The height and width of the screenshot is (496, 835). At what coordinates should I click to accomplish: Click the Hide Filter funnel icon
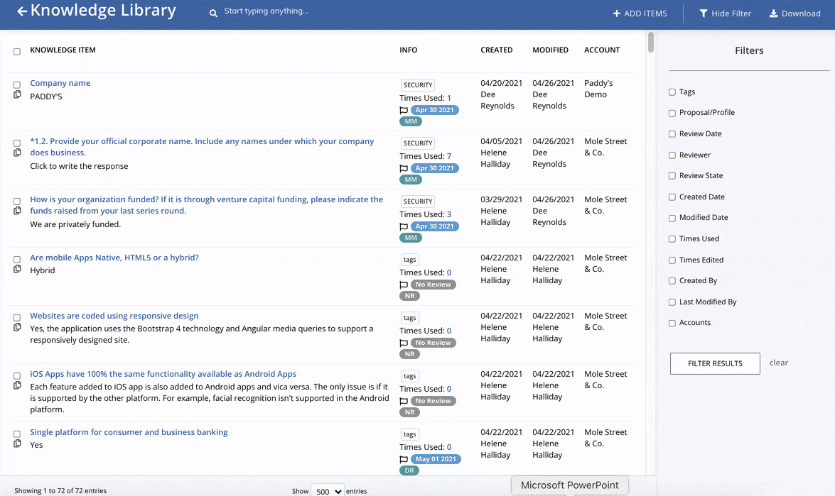coord(704,13)
